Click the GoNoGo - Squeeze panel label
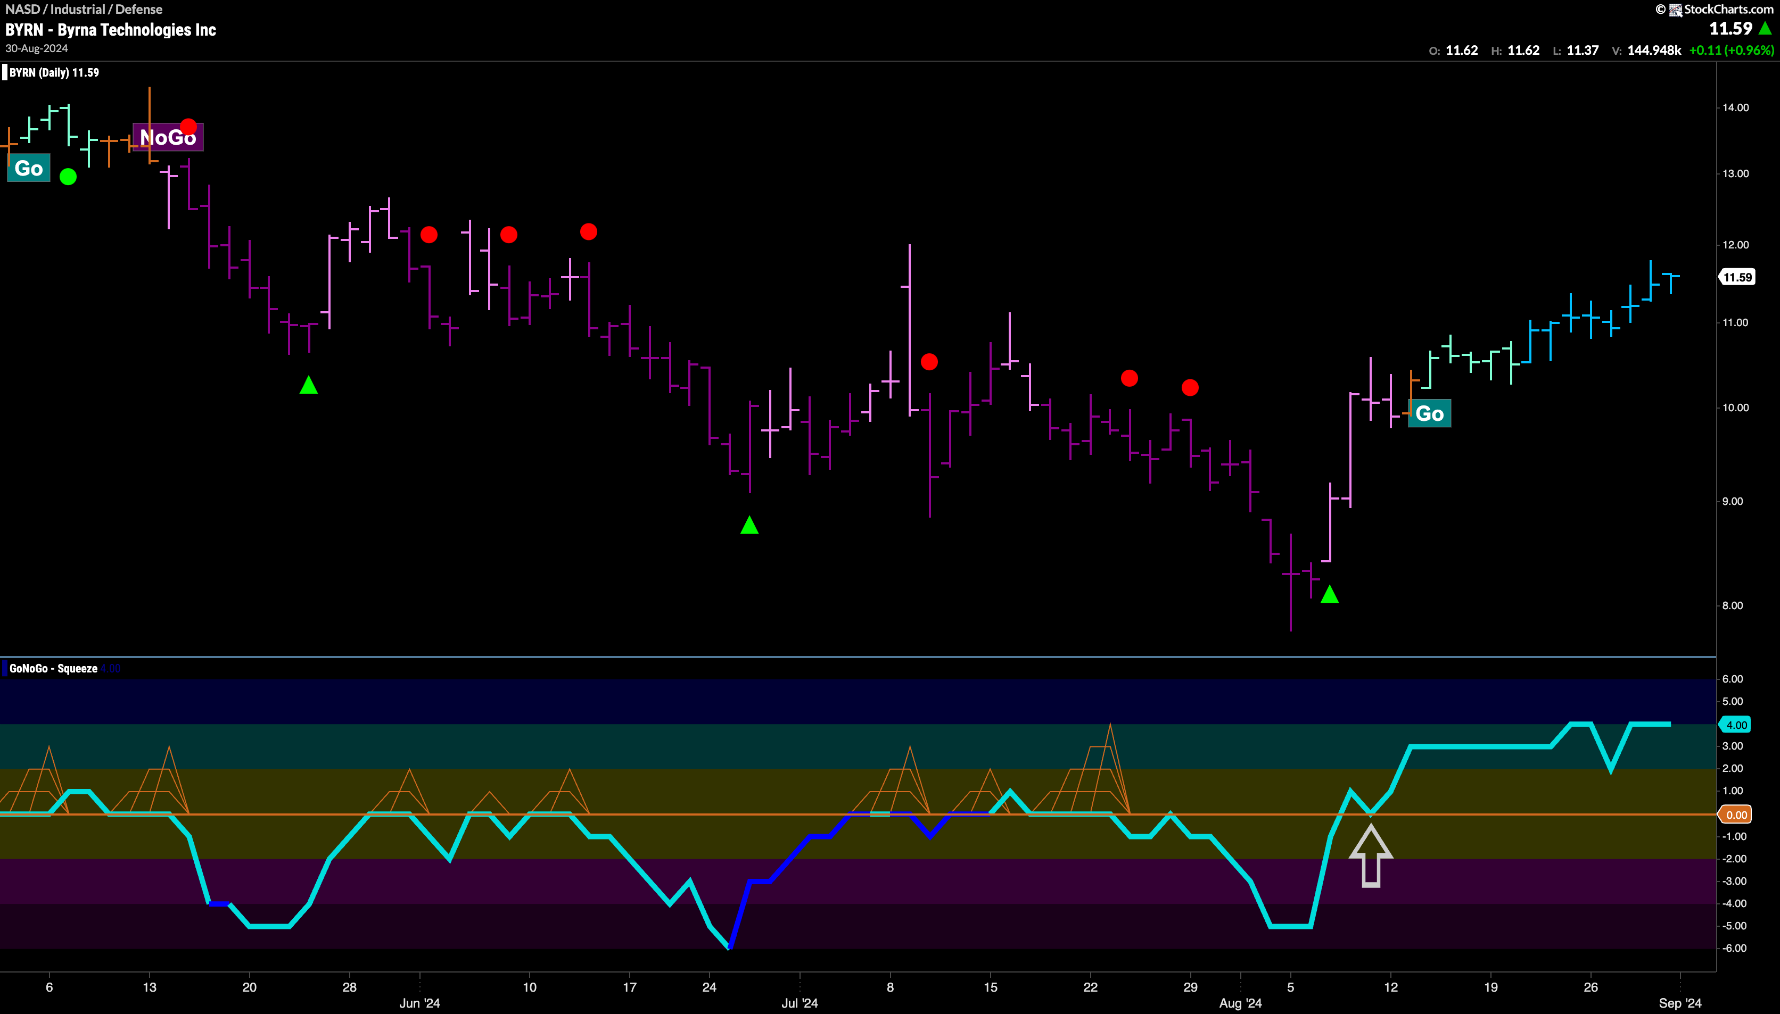 (x=53, y=669)
